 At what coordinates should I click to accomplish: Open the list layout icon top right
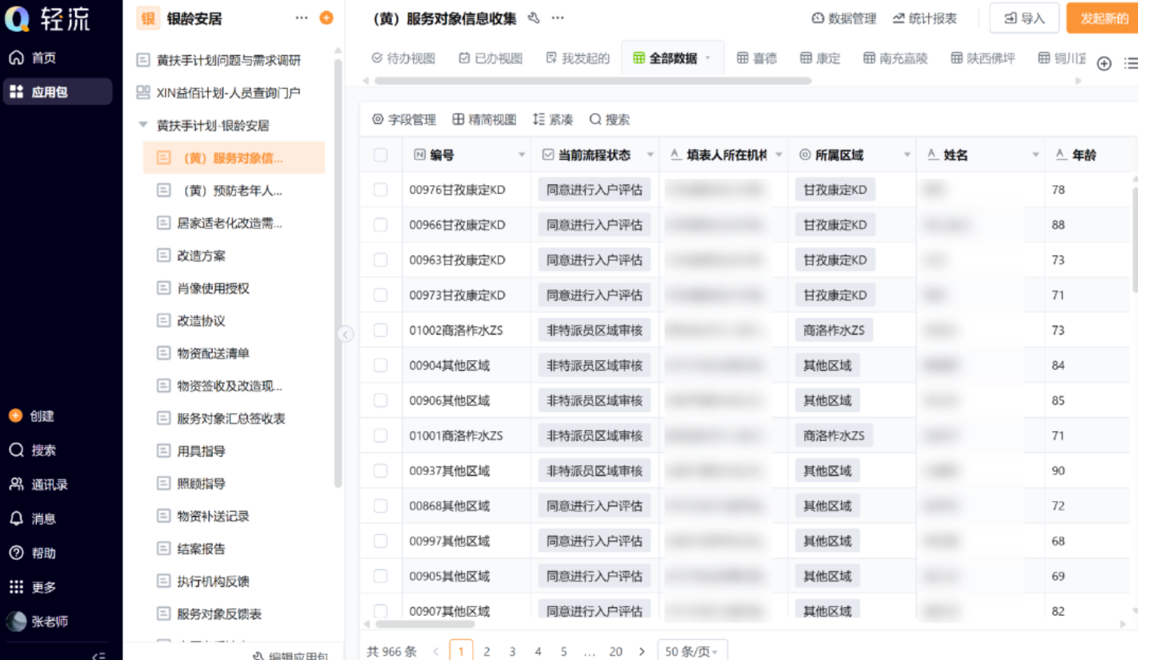1131,64
